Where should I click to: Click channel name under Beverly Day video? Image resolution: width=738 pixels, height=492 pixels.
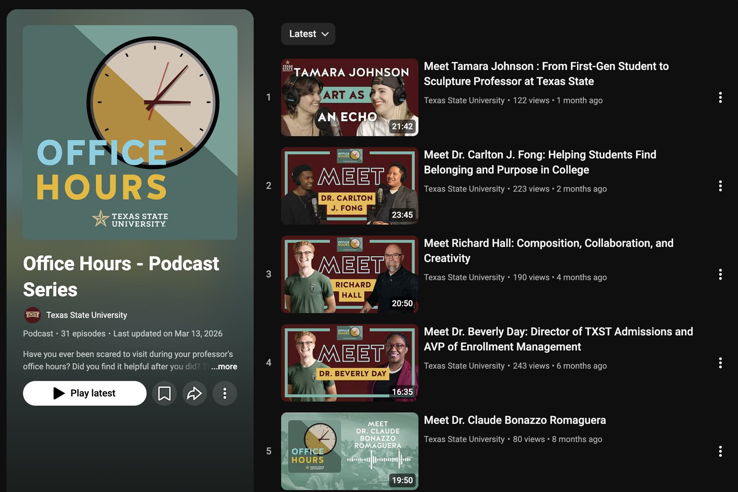pos(464,366)
